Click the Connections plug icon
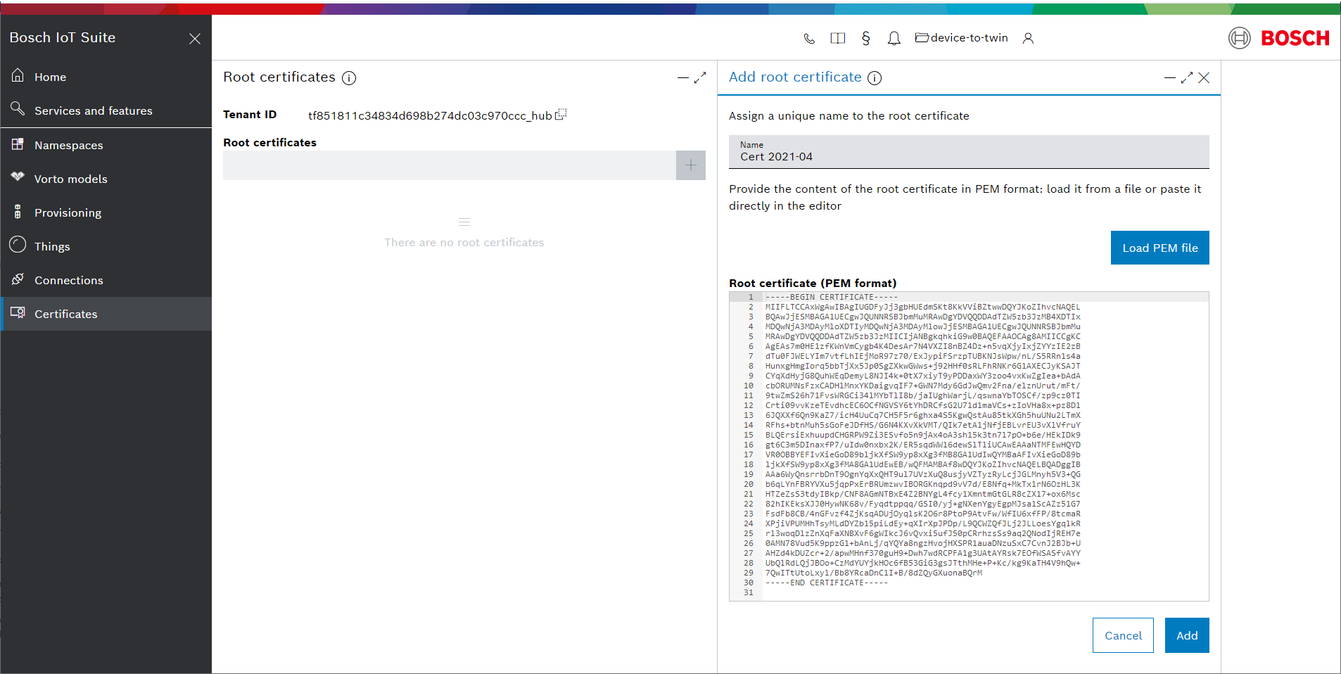 (18, 279)
